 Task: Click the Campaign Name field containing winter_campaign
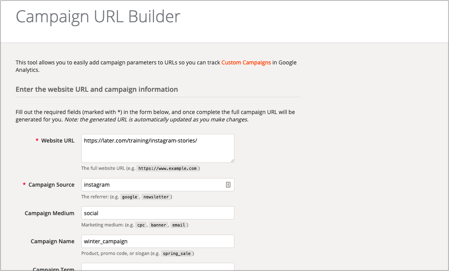[x=158, y=241]
